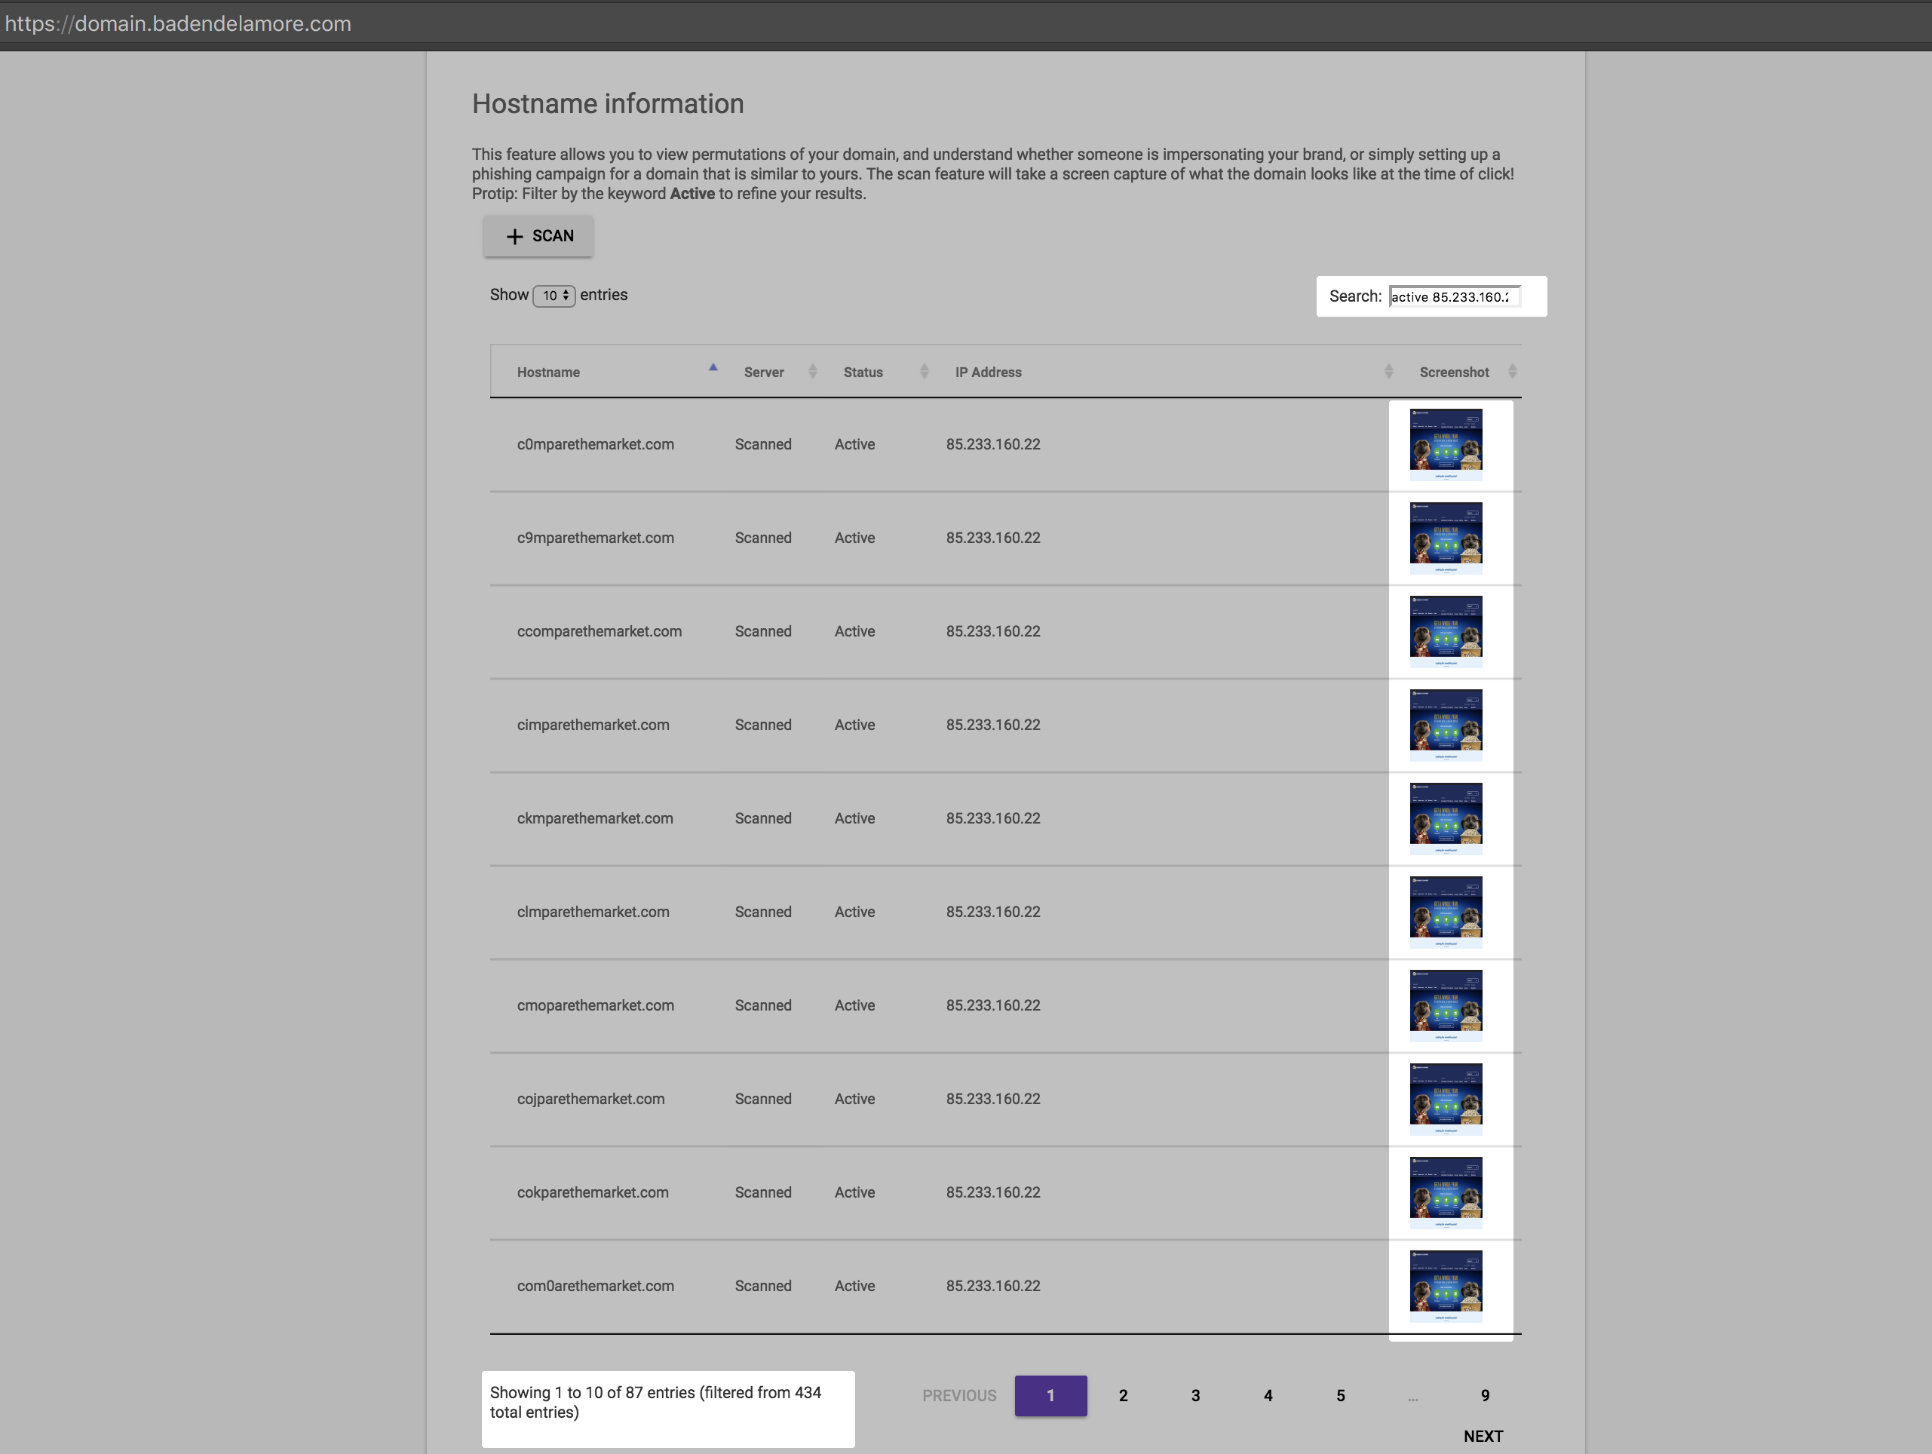Screen dimensions: 1932x1454
Task: Open screenshot thumbnail for ckmparethemarket.com
Action: [x=1446, y=818]
